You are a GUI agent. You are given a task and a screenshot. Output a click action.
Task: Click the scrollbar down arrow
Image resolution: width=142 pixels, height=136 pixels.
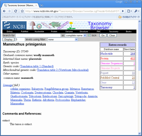pyautogui.click(x=139, y=133)
